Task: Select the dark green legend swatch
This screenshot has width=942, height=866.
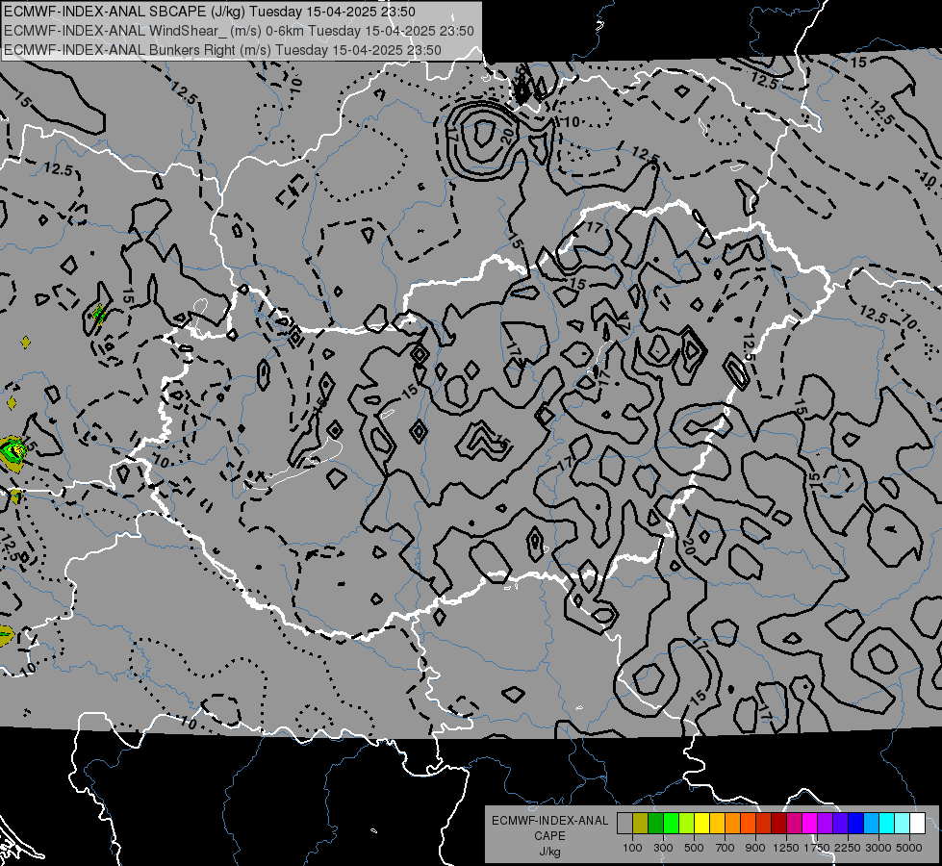Action: tap(655, 824)
